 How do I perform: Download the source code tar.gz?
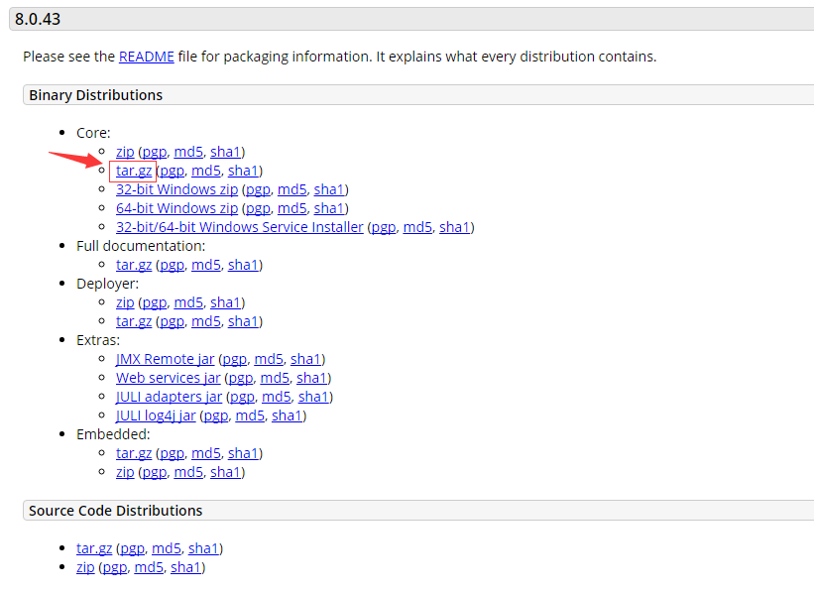coord(94,548)
